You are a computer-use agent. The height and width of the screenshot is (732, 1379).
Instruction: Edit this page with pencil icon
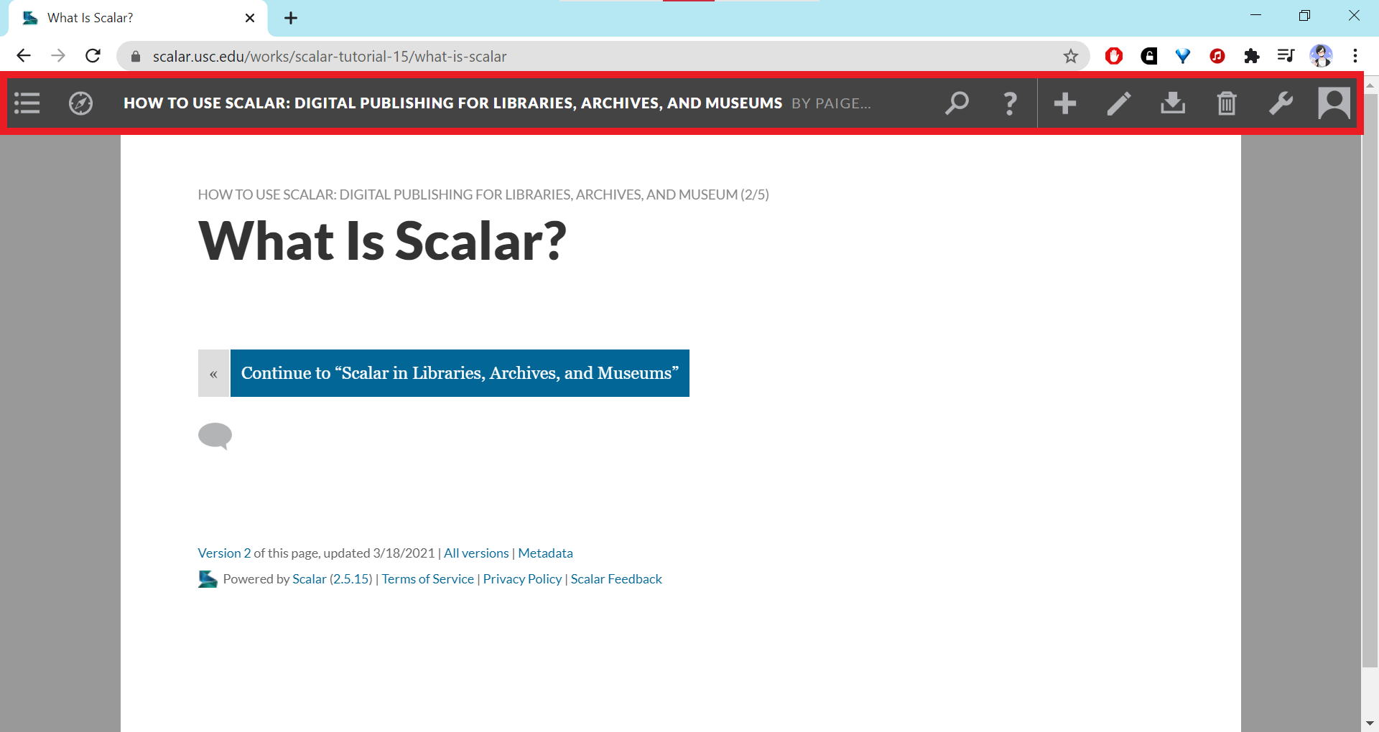[x=1118, y=103]
